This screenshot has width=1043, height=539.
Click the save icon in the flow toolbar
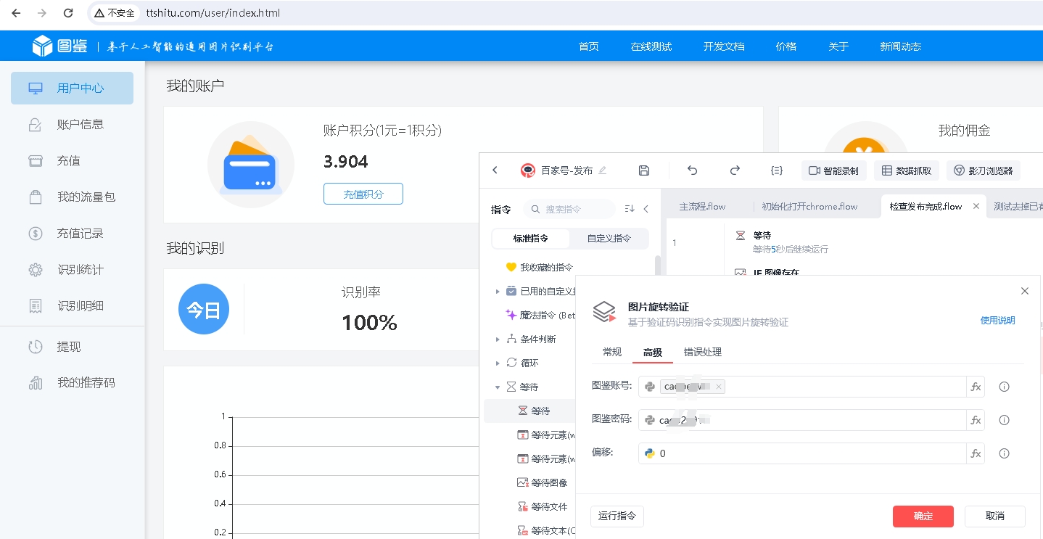[x=643, y=170]
